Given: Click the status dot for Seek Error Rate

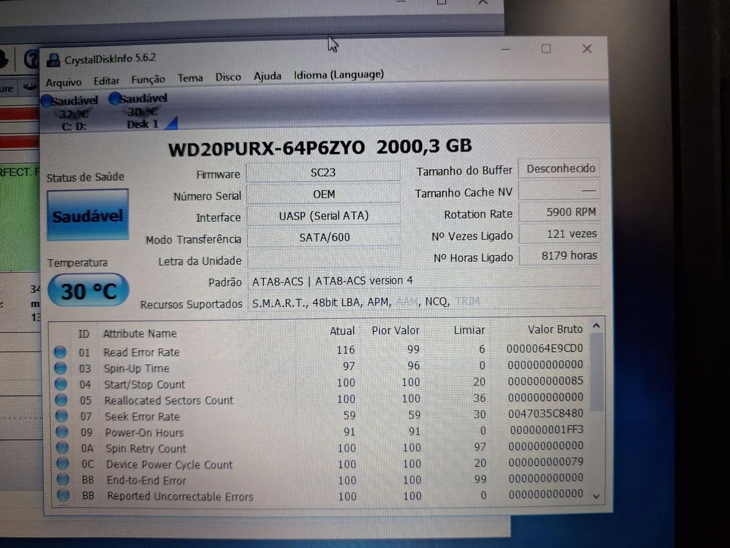Looking at the screenshot, I should click(x=62, y=416).
